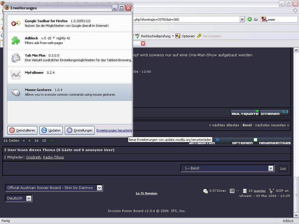The width and height of the screenshot is (299, 224).
Task: Open Einstellungen for the selected extension
Action: [80, 130]
